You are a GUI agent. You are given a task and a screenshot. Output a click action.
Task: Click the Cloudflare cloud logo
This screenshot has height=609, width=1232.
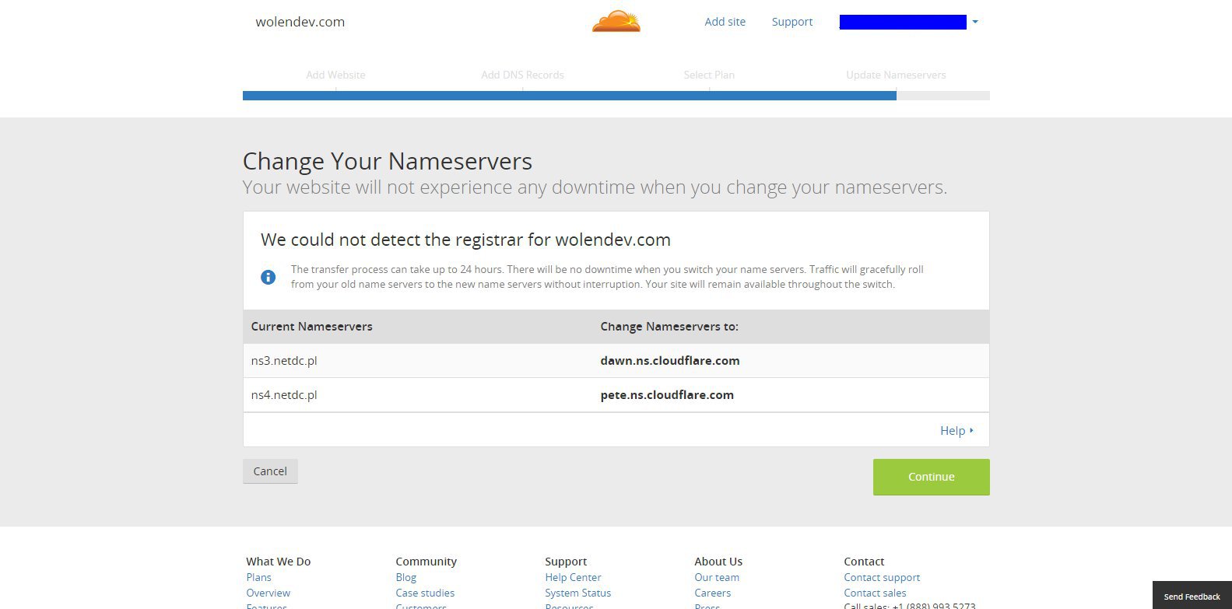pos(616,21)
